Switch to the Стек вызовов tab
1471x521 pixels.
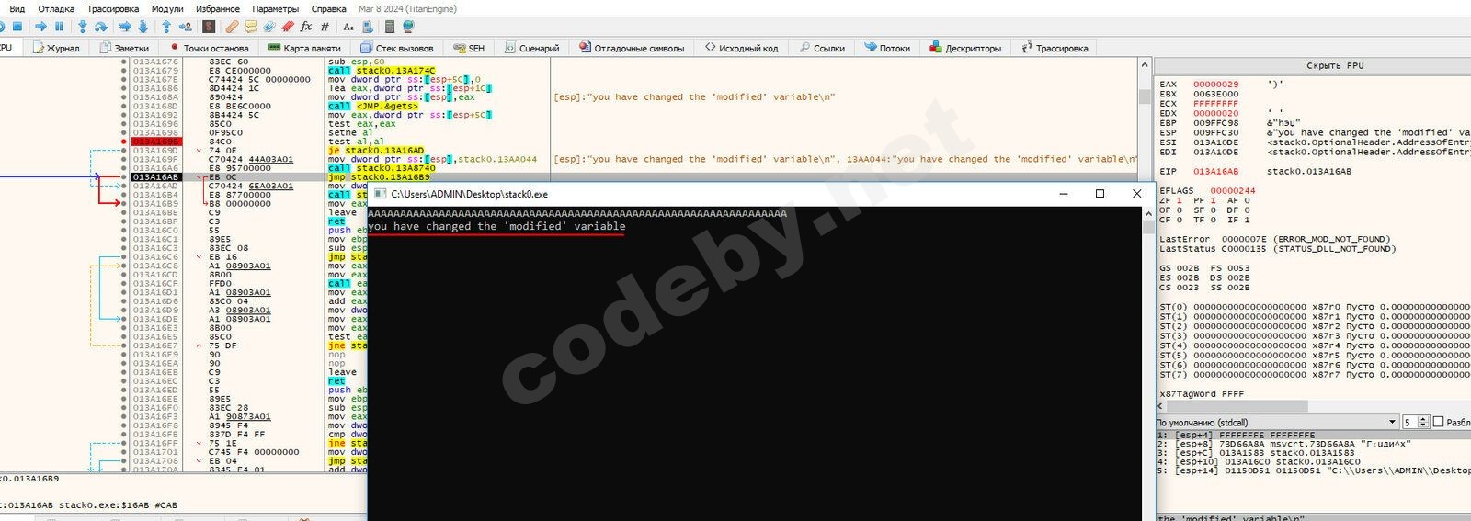point(397,48)
